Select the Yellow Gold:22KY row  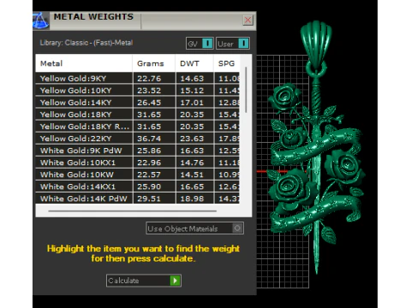(138, 139)
